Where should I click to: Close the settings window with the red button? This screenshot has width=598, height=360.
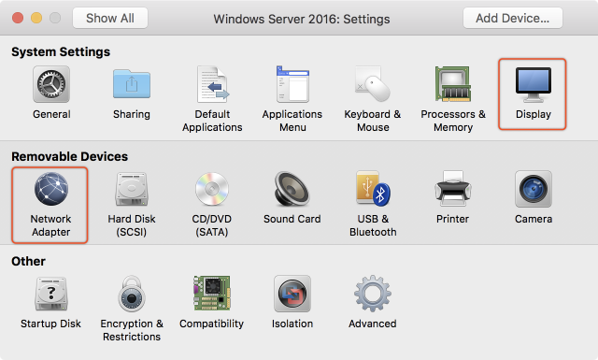[18, 18]
